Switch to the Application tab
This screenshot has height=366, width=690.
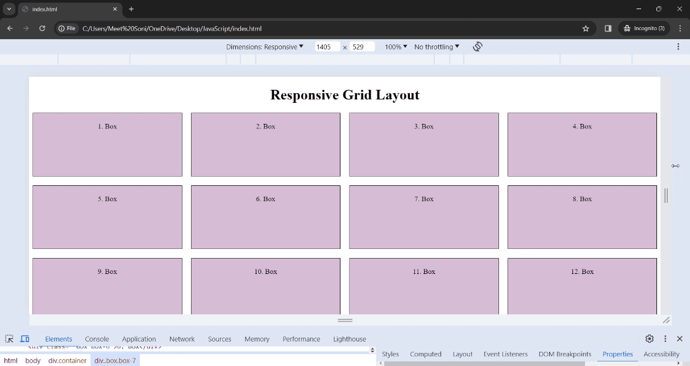pyautogui.click(x=139, y=339)
